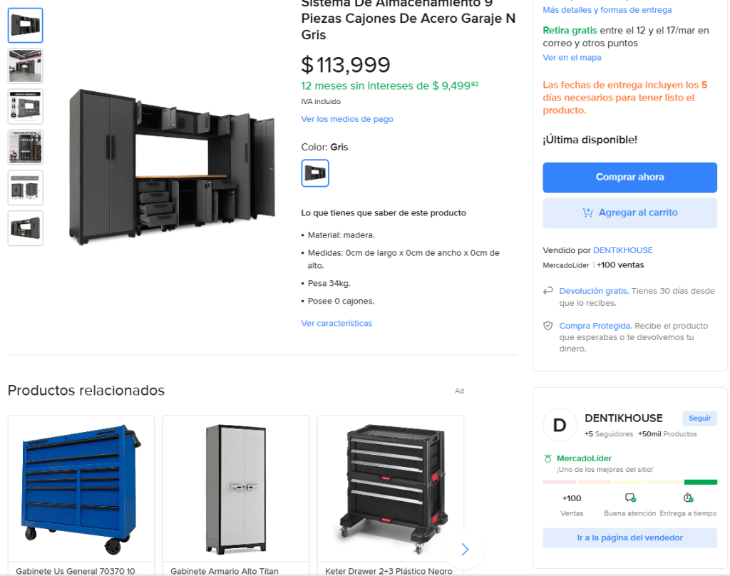The height and width of the screenshot is (576, 730).
Task: Click the return arrow icon beside Devolución gratis
Action: click(548, 291)
